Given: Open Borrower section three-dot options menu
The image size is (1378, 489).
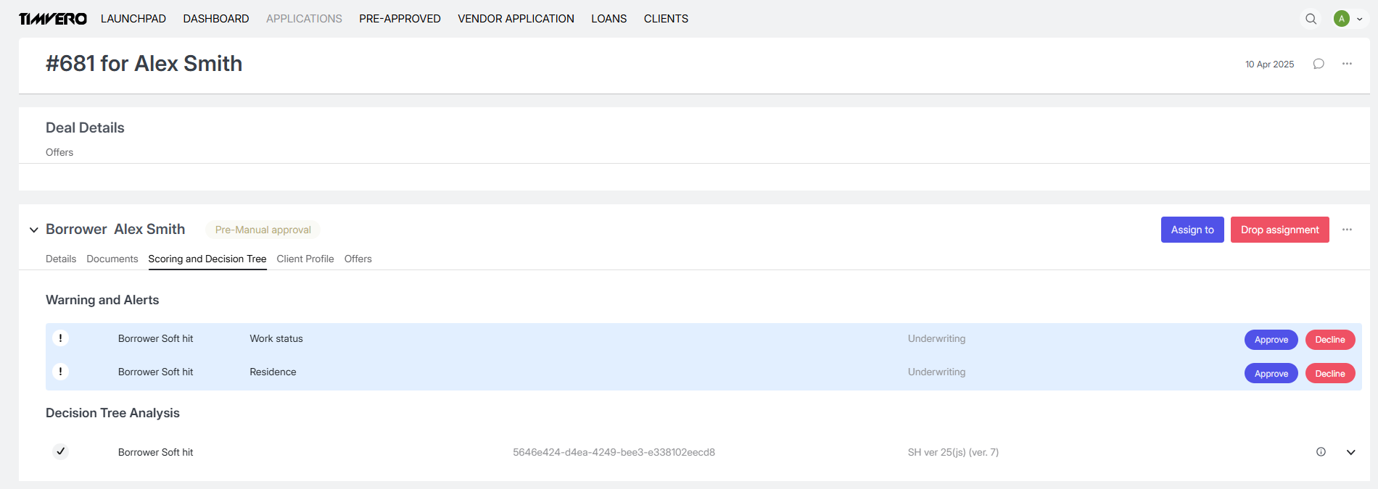Looking at the screenshot, I should (1347, 230).
